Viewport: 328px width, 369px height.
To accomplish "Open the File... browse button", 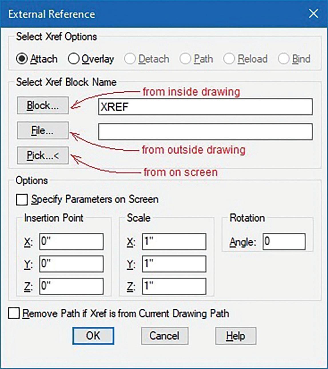I will click(x=43, y=131).
